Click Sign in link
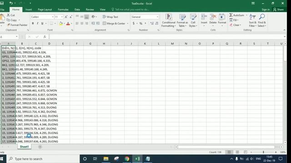Screen dimensions: 291x163 [266, 10]
